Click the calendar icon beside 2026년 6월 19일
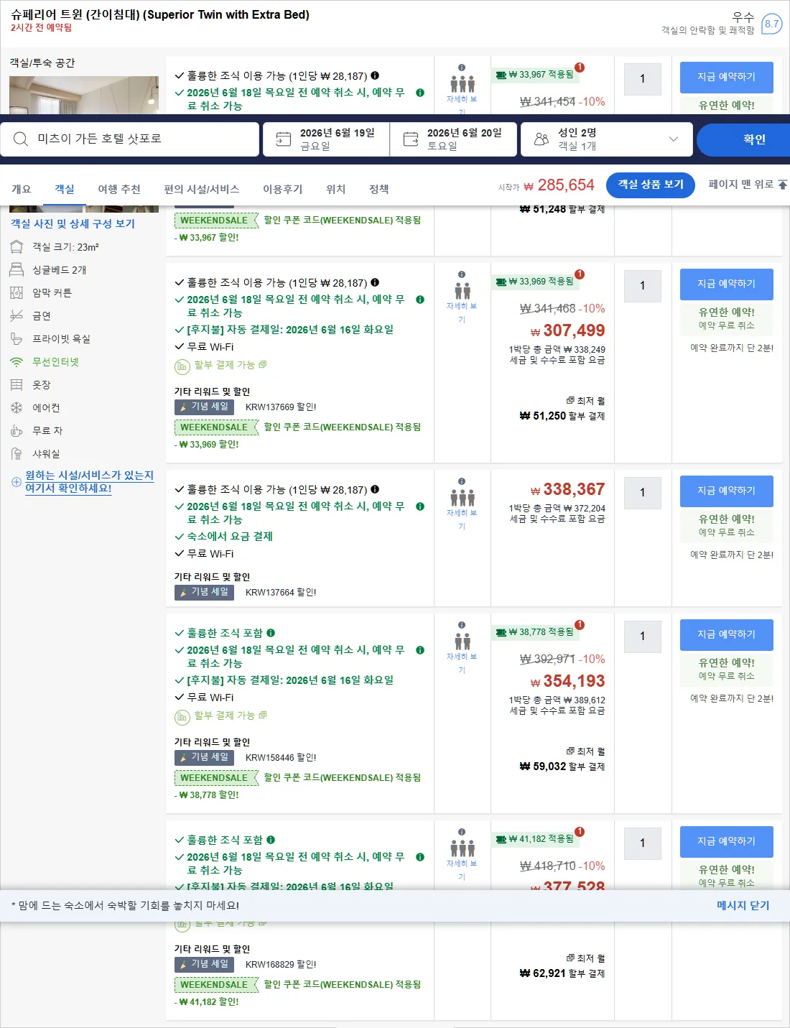This screenshot has width=790, height=1028. click(284, 139)
